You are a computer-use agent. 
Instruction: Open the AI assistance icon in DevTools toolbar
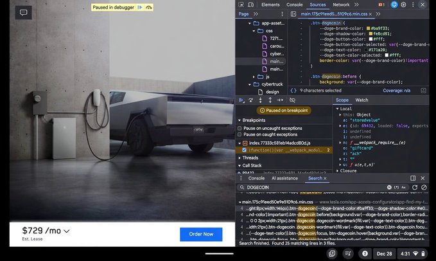click(394, 4)
